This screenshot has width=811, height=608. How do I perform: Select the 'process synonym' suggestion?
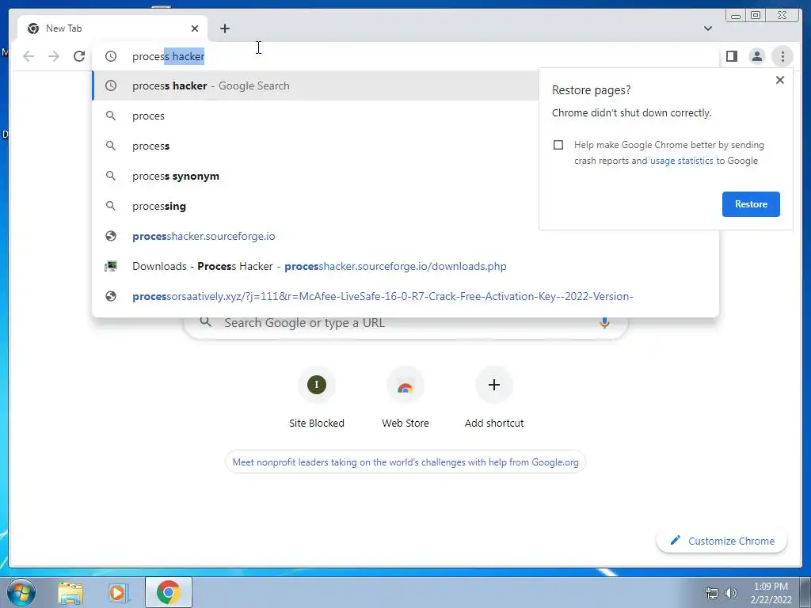tap(315, 176)
